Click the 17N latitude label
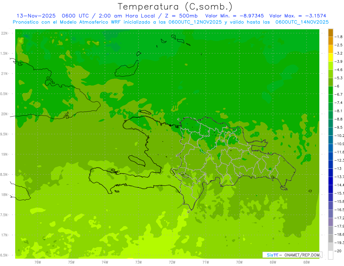 coord(4,235)
